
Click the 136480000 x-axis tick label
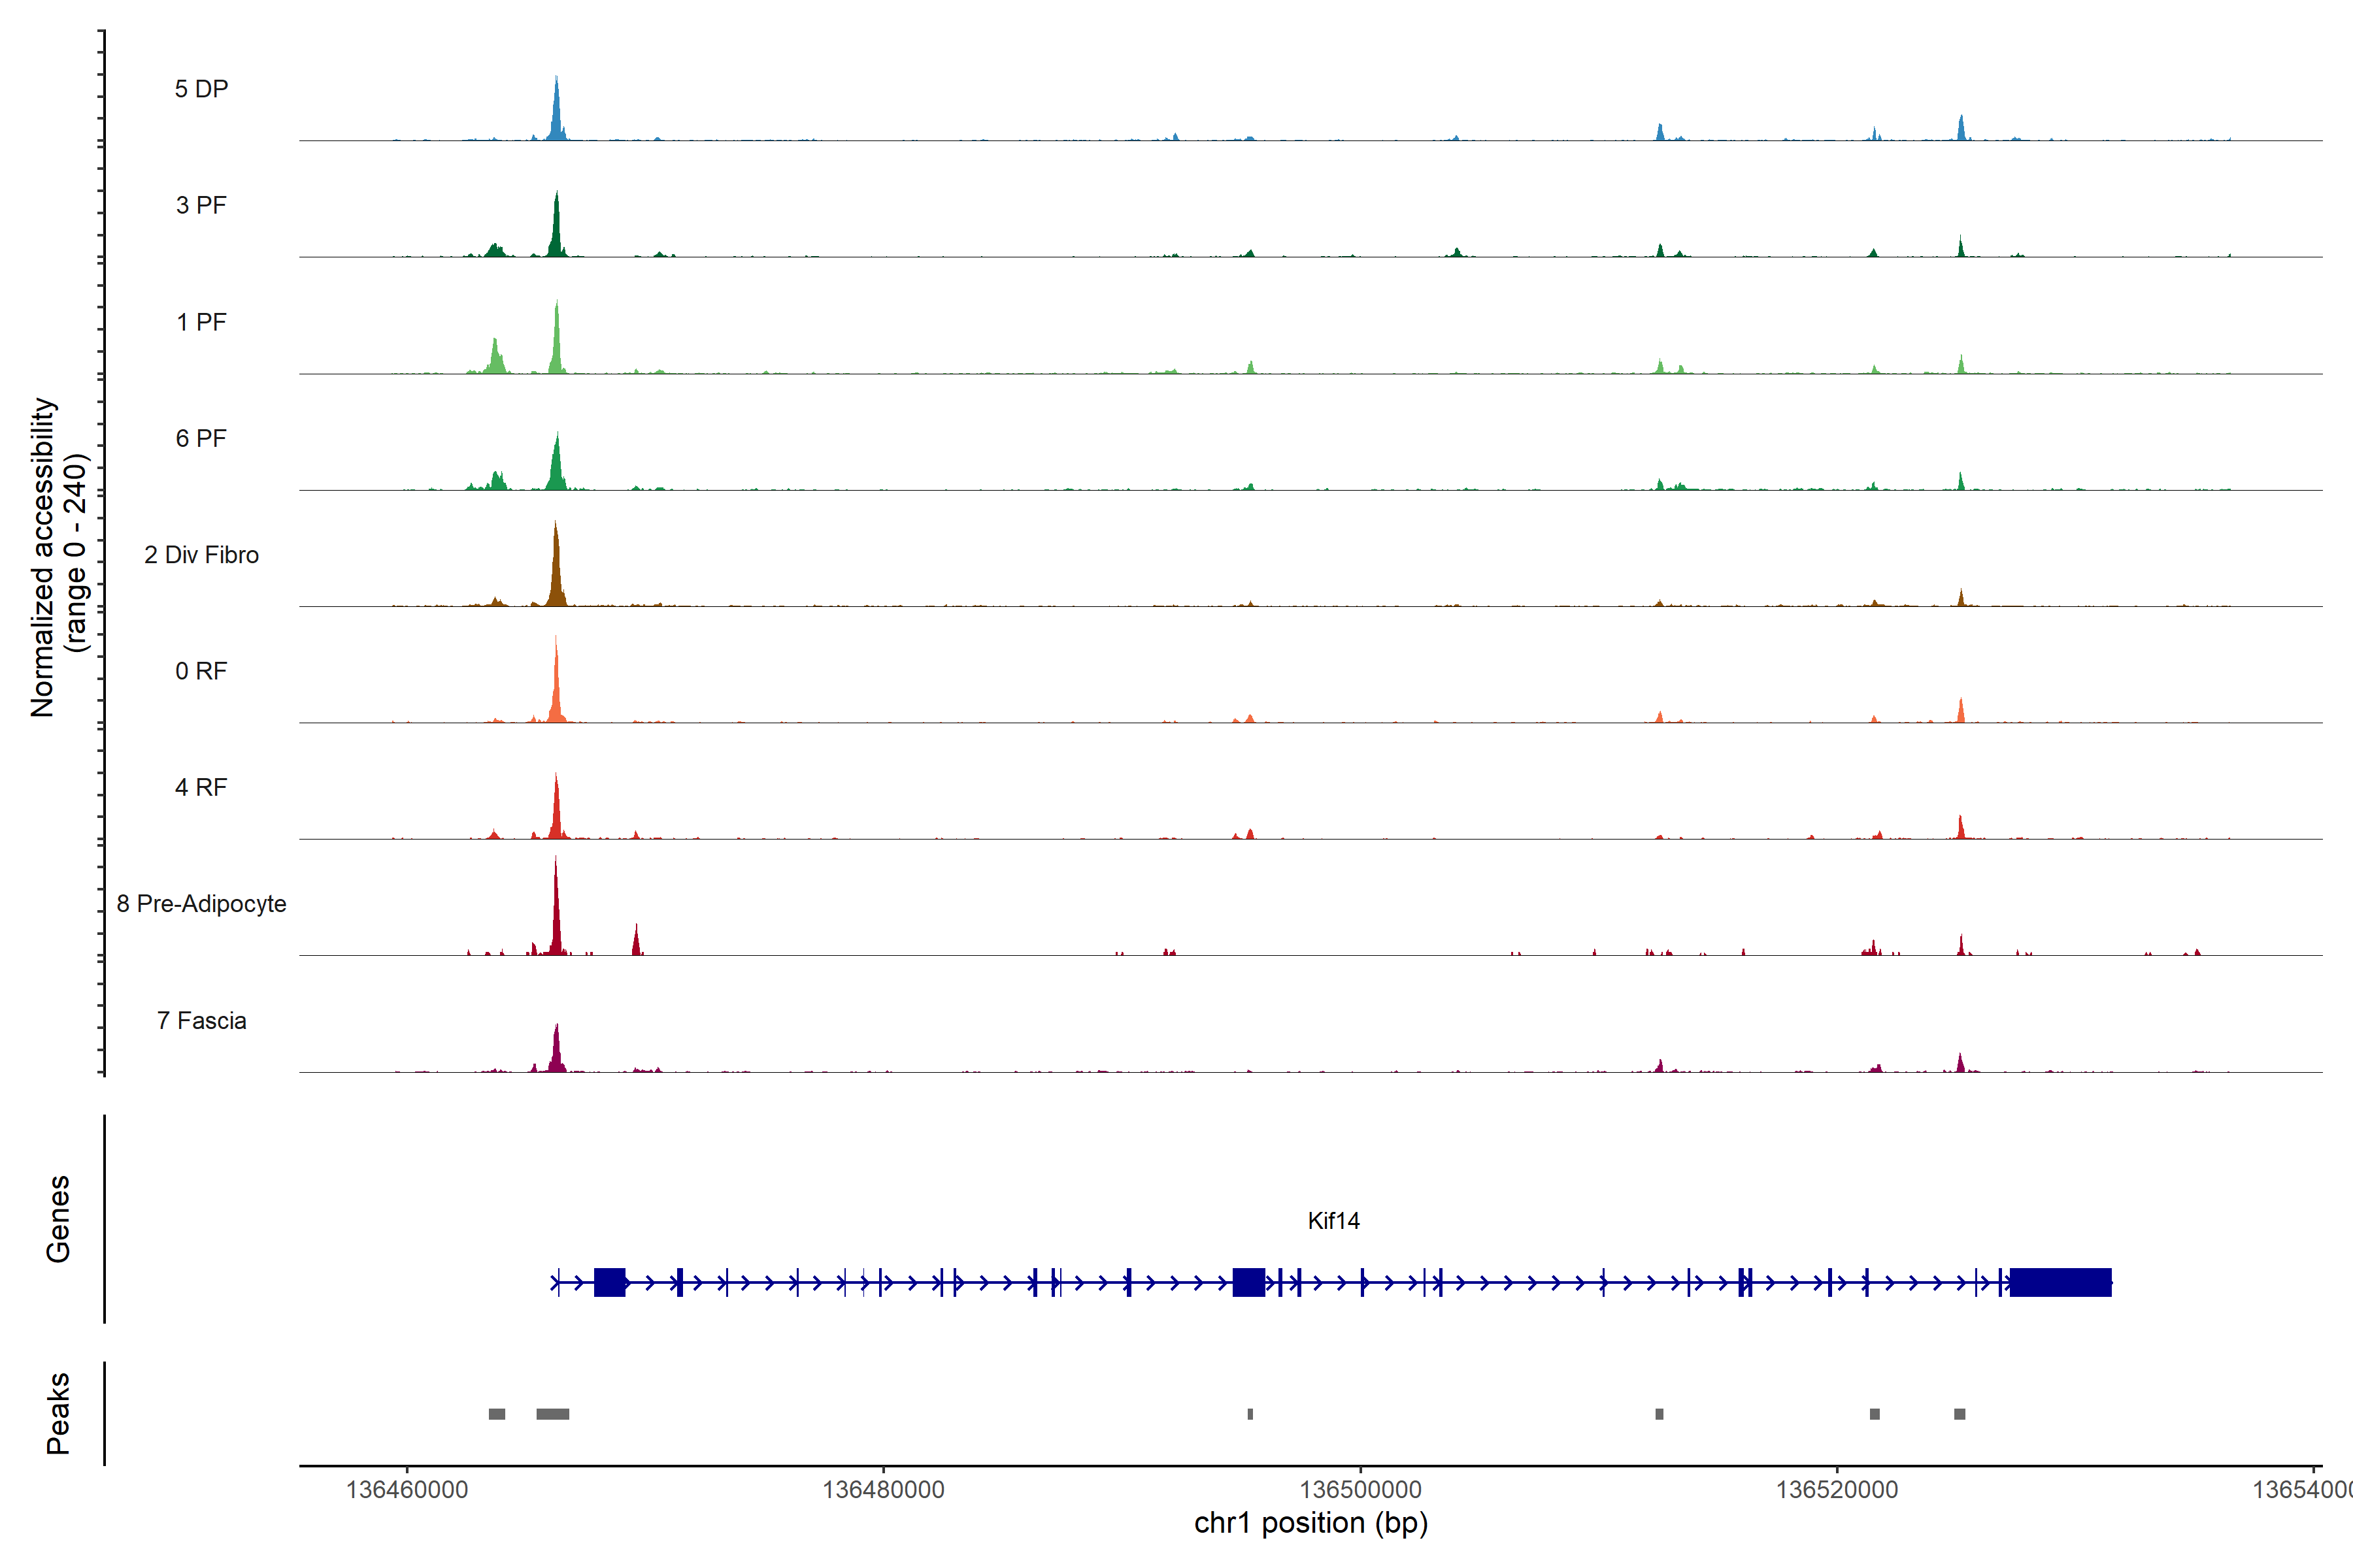(882, 1490)
